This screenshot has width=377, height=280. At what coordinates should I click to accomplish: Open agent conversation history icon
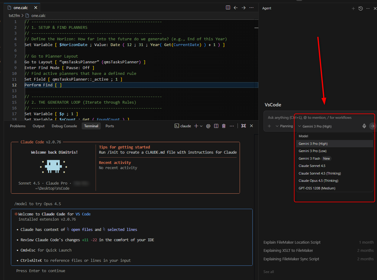(360, 8)
